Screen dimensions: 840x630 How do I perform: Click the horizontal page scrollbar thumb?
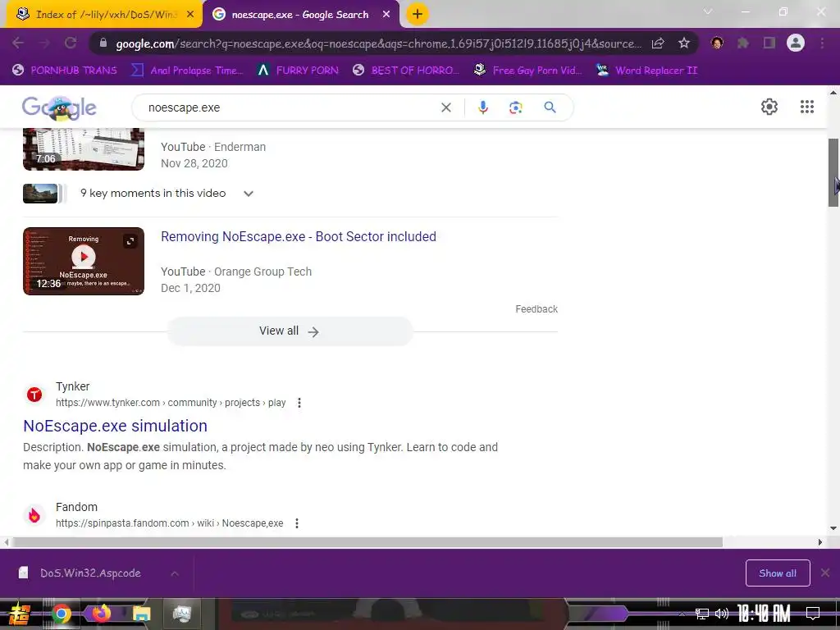point(367,542)
